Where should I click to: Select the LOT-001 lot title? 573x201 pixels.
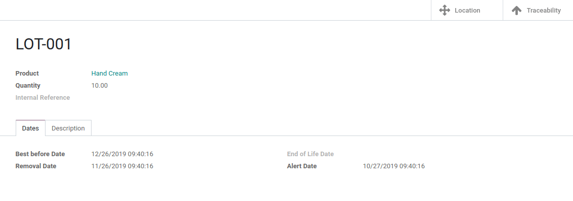point(43,44)
